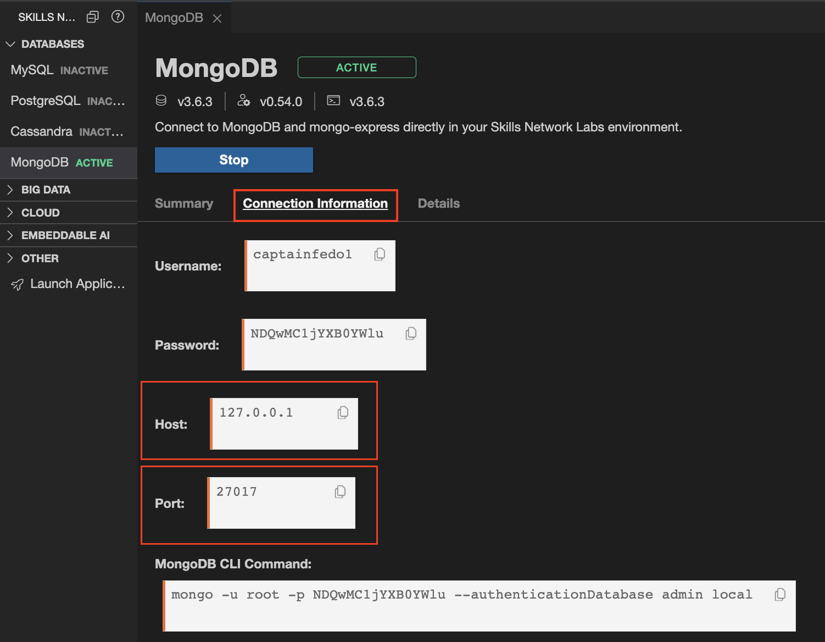Click the pop-out window icon in sidebar header
The height and width of the screenshot is (642, 825).
point(93,17)
